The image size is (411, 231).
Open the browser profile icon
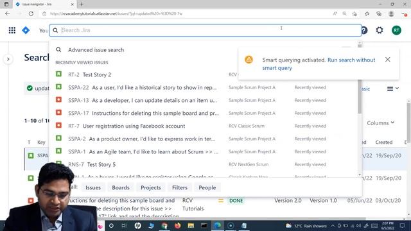(391, 13)
